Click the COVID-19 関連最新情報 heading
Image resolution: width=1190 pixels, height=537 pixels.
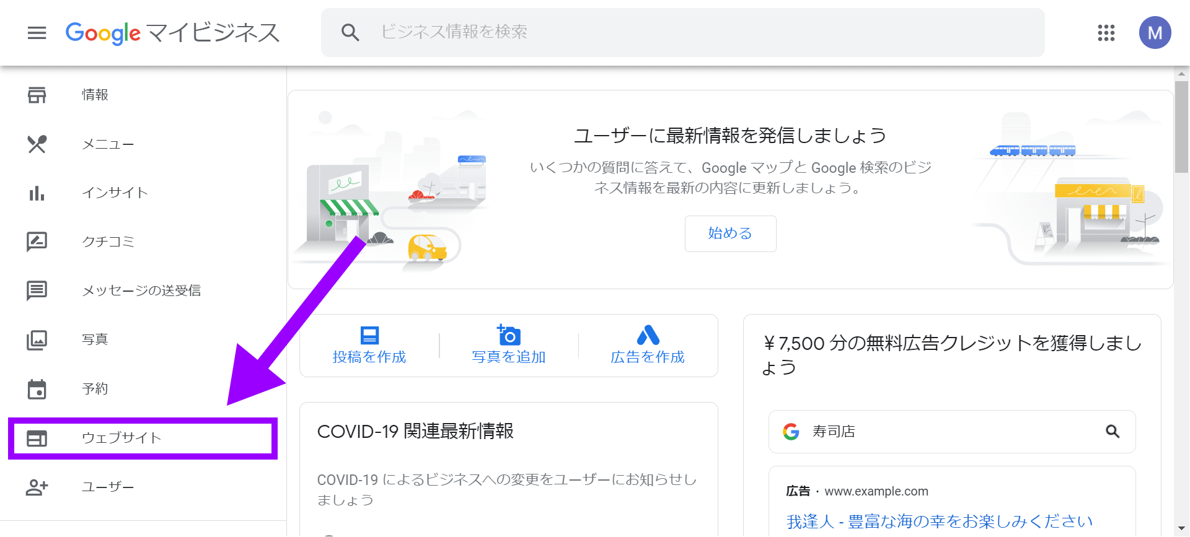point(415,432)
